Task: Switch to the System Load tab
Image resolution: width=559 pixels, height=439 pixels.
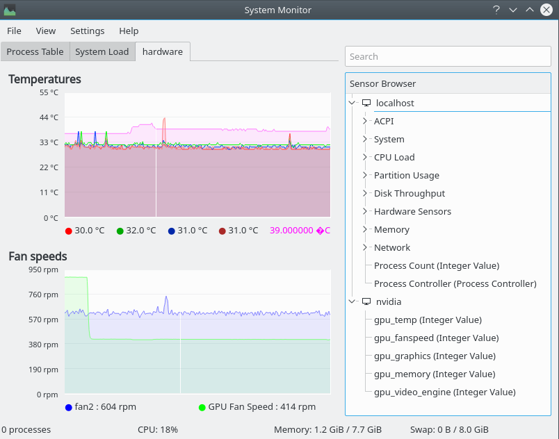Action: point(102,51)
